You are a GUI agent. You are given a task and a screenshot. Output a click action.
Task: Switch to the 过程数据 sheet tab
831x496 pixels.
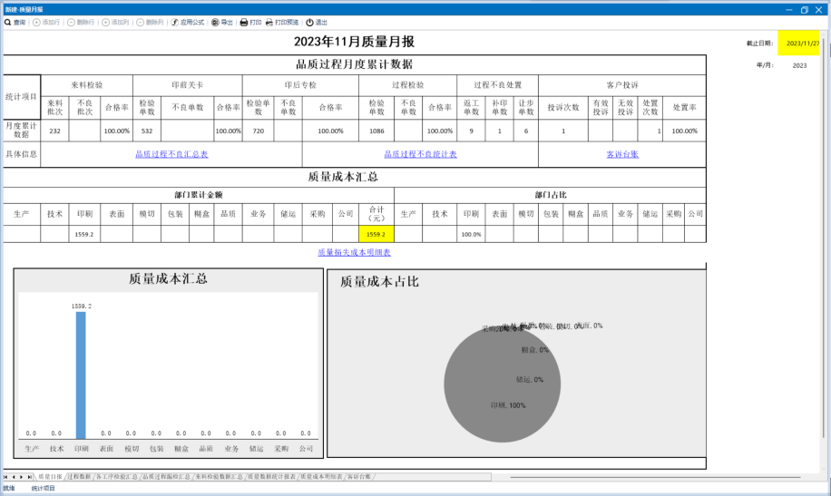[x=80, y=476]
